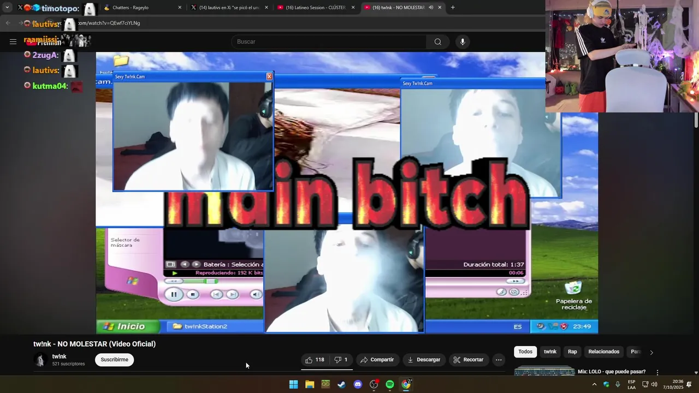Click the video title NO MOLESTAR (Video Oficial)
699x393 pixels.
(x=94, y=344)
